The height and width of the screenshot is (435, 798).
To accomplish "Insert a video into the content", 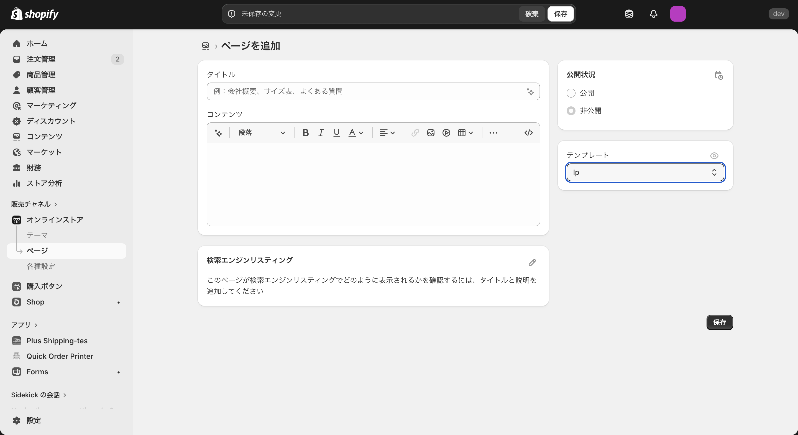I will (x=446, y=133).
